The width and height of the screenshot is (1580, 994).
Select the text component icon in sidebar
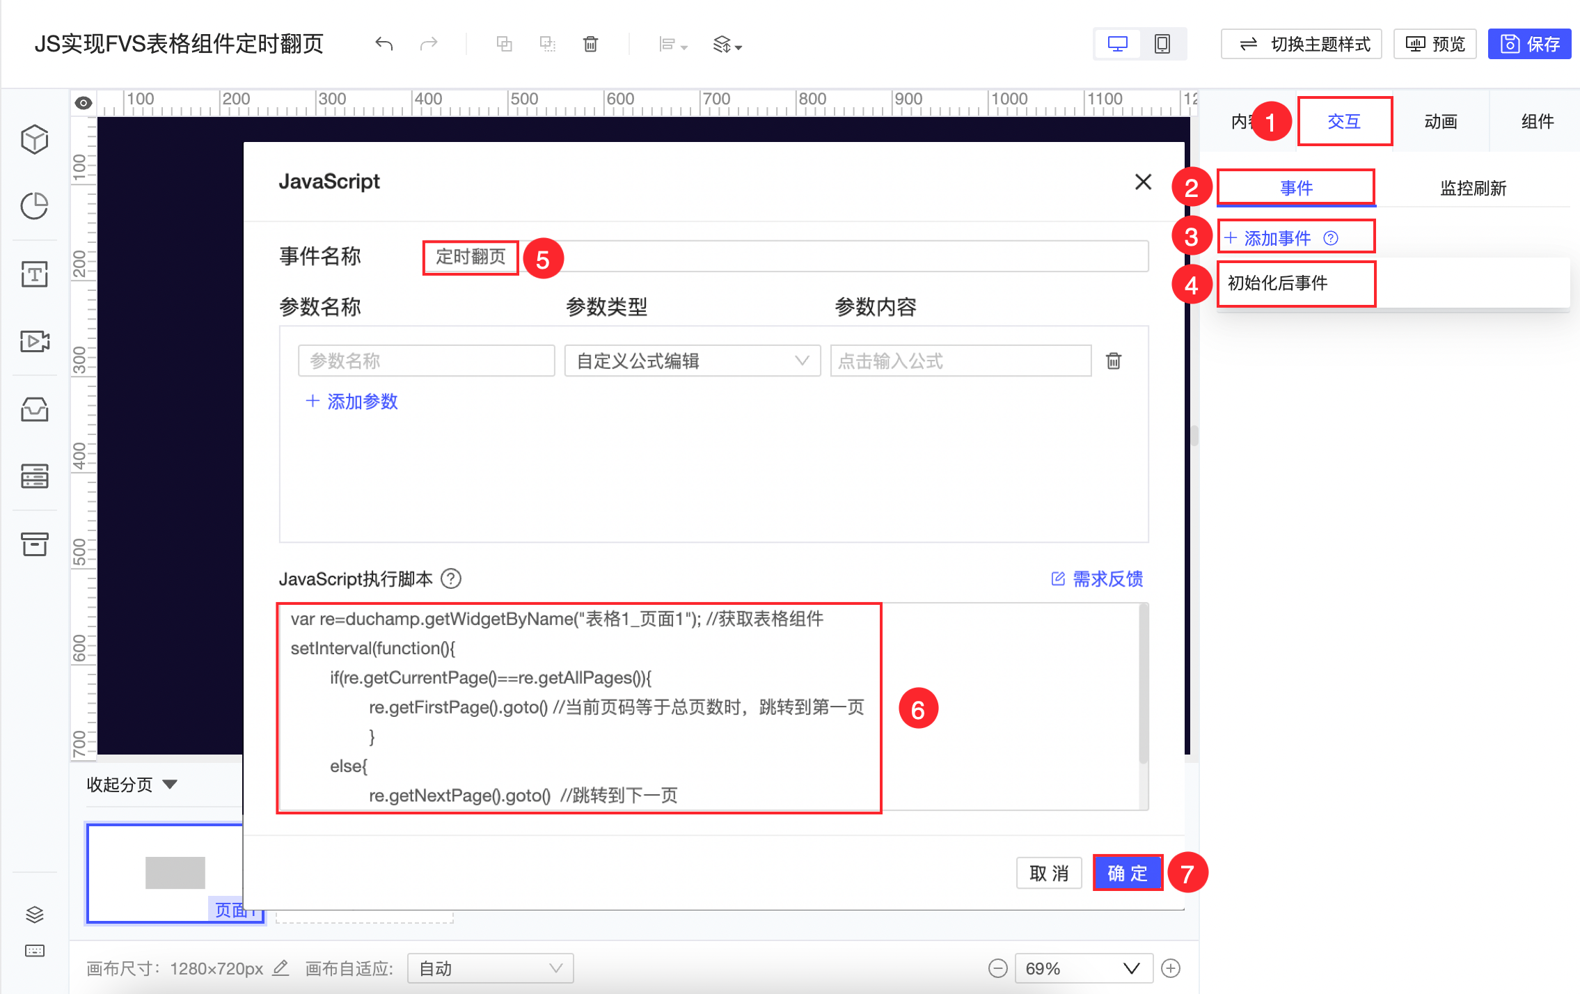(34, 274)
